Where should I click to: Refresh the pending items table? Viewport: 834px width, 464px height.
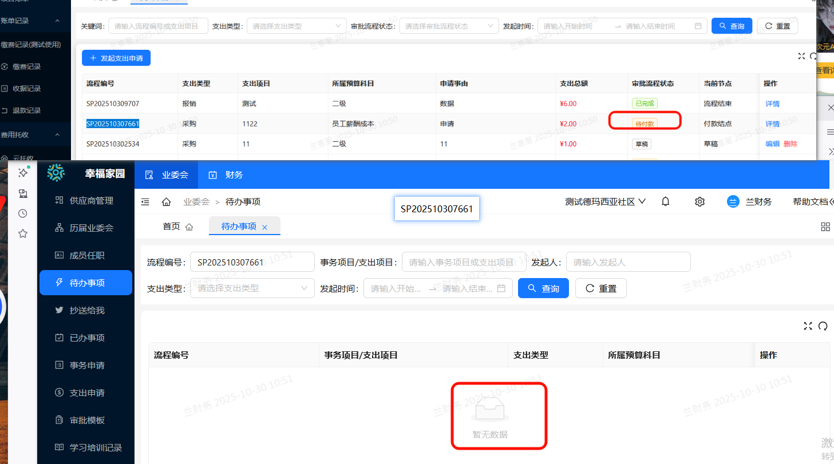823,326
